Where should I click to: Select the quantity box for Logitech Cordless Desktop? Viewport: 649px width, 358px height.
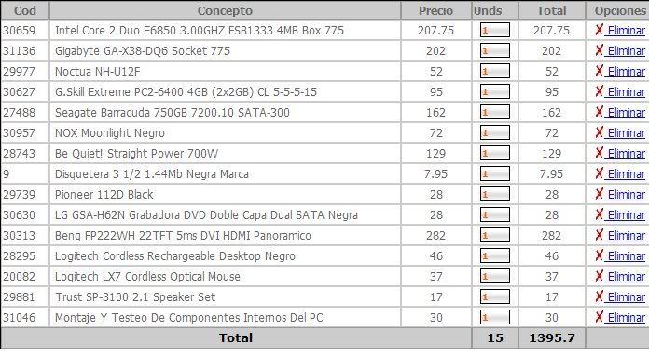tap(495, 255)
